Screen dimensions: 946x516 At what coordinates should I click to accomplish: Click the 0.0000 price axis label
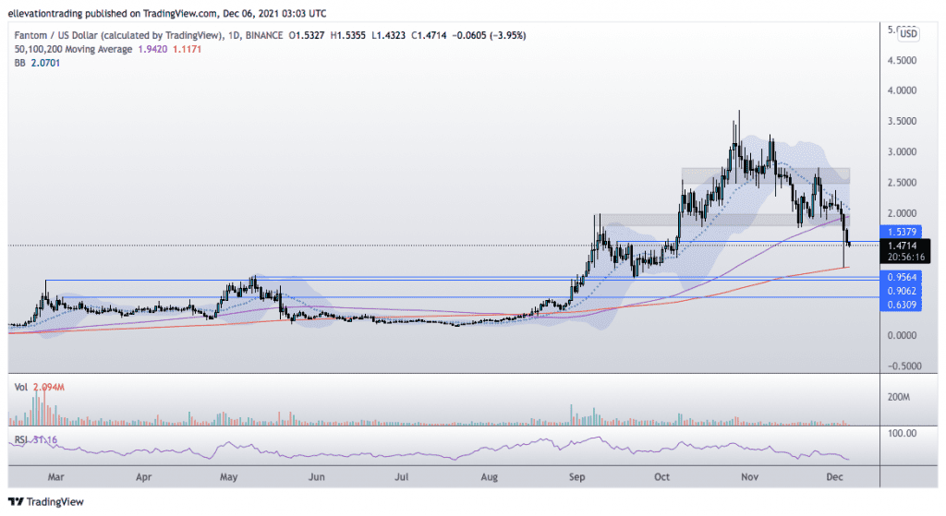pyautogui.click(x=902, y=336)
